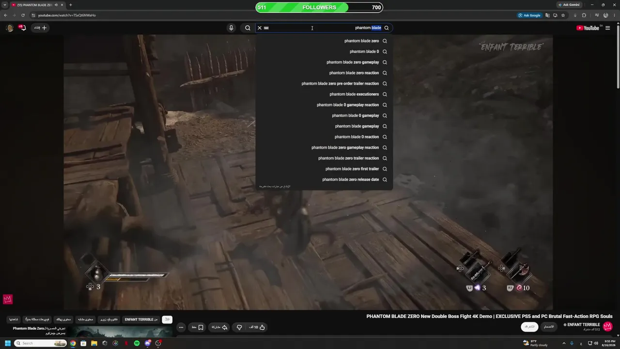The width and height of the screenshot is (620, 349).
Task: Click the dark Join (الانضمام) channel button
Action: click(x=549, y=327)
